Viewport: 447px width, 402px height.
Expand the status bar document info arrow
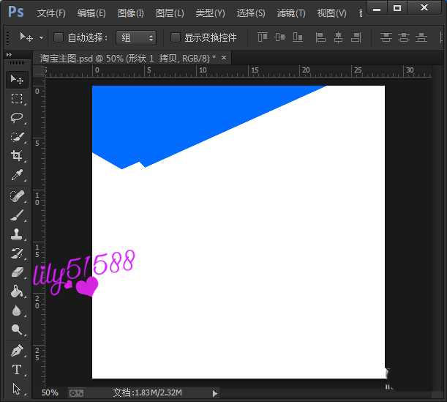(x=214, y=393)
